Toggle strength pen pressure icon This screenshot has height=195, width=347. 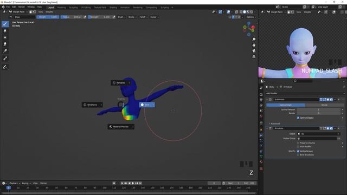[114, 17]
